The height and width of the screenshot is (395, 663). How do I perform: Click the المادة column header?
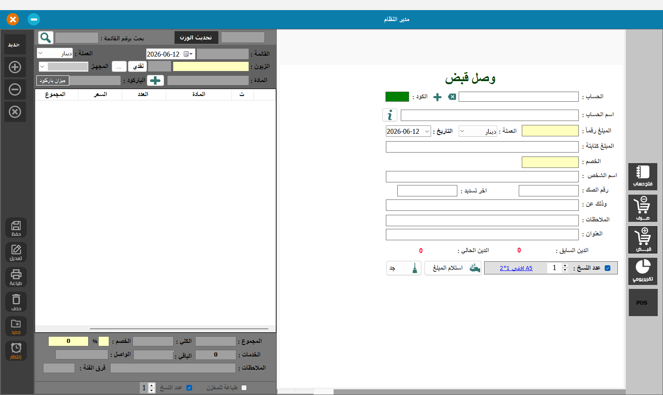coord(199,94)
